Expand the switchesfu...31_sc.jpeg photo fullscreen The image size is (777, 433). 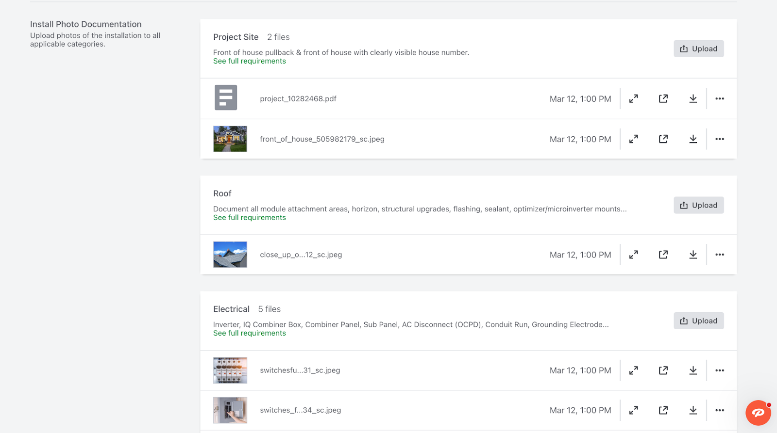pos(633,370)
